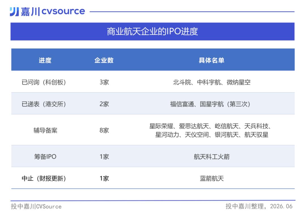The image size is (306, 213).
Task: Select the 企业数 column header
Action: tap(104, 60)
